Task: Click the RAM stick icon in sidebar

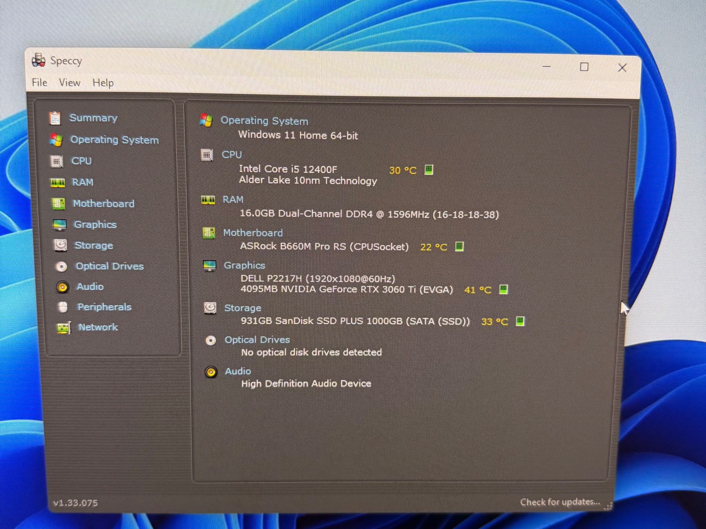Action: [x=58, y=183]
